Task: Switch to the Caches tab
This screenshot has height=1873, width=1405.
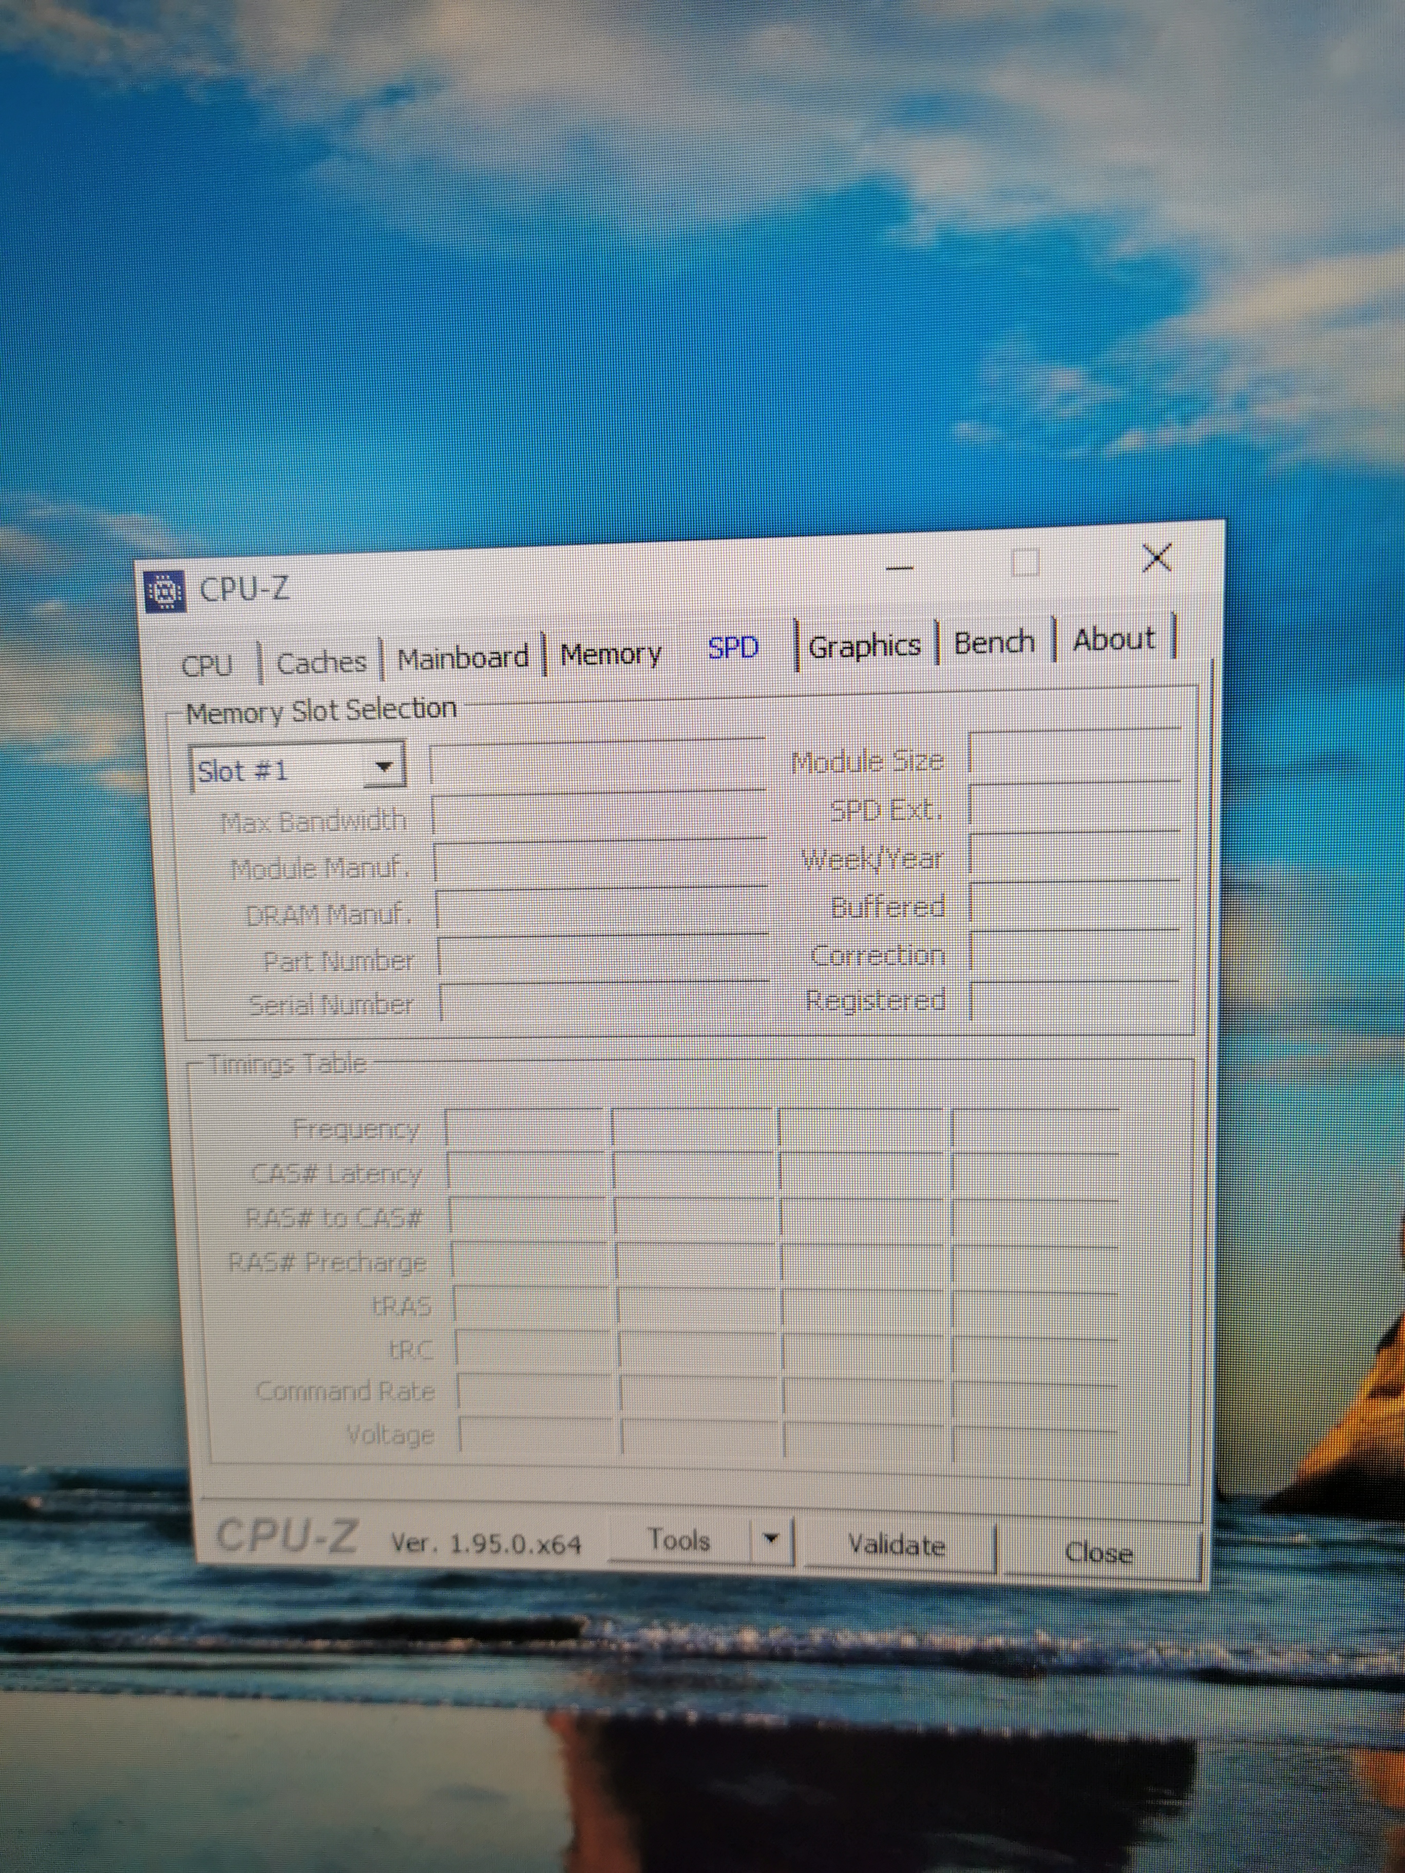Action: pos(321,662)
